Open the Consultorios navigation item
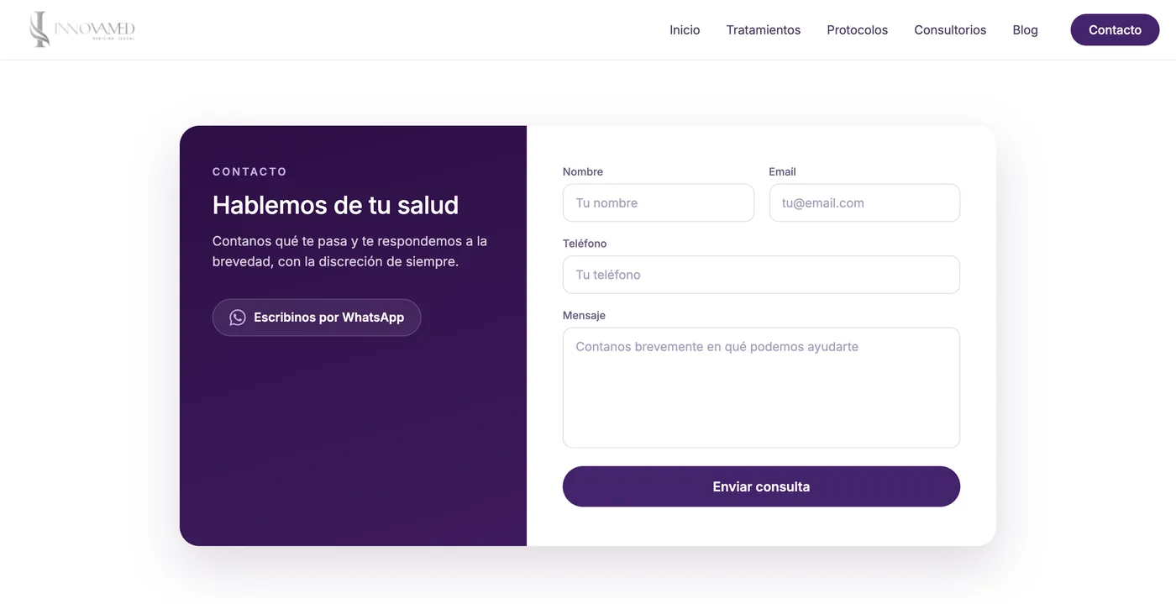This screenshot has width=1176, height=604. [950, 30]
